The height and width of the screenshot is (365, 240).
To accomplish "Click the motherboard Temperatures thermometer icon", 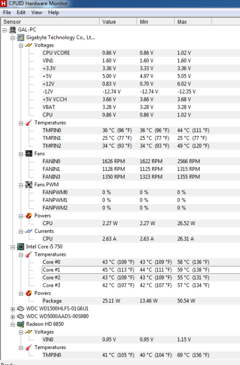I will (x=29, y=123).
